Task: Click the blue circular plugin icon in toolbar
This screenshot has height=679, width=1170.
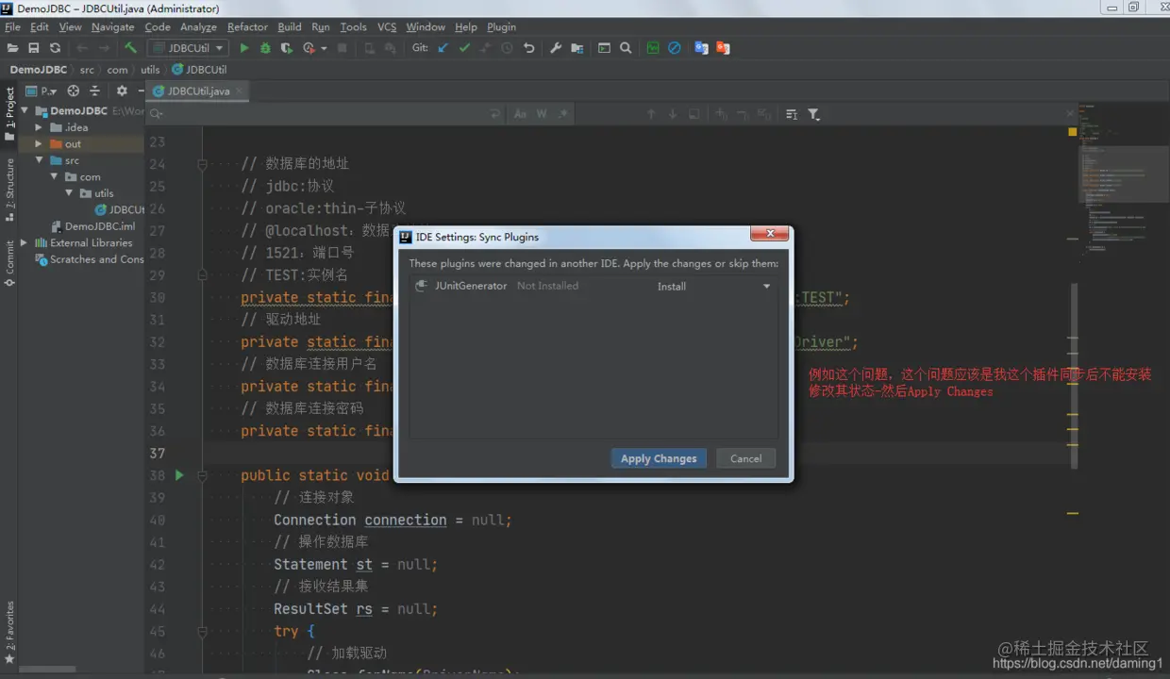Action: [675, 48]
